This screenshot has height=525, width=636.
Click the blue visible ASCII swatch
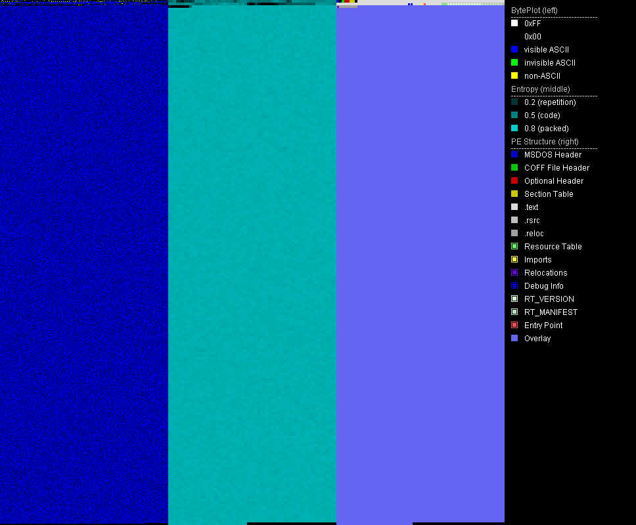(x=514, y=49)
